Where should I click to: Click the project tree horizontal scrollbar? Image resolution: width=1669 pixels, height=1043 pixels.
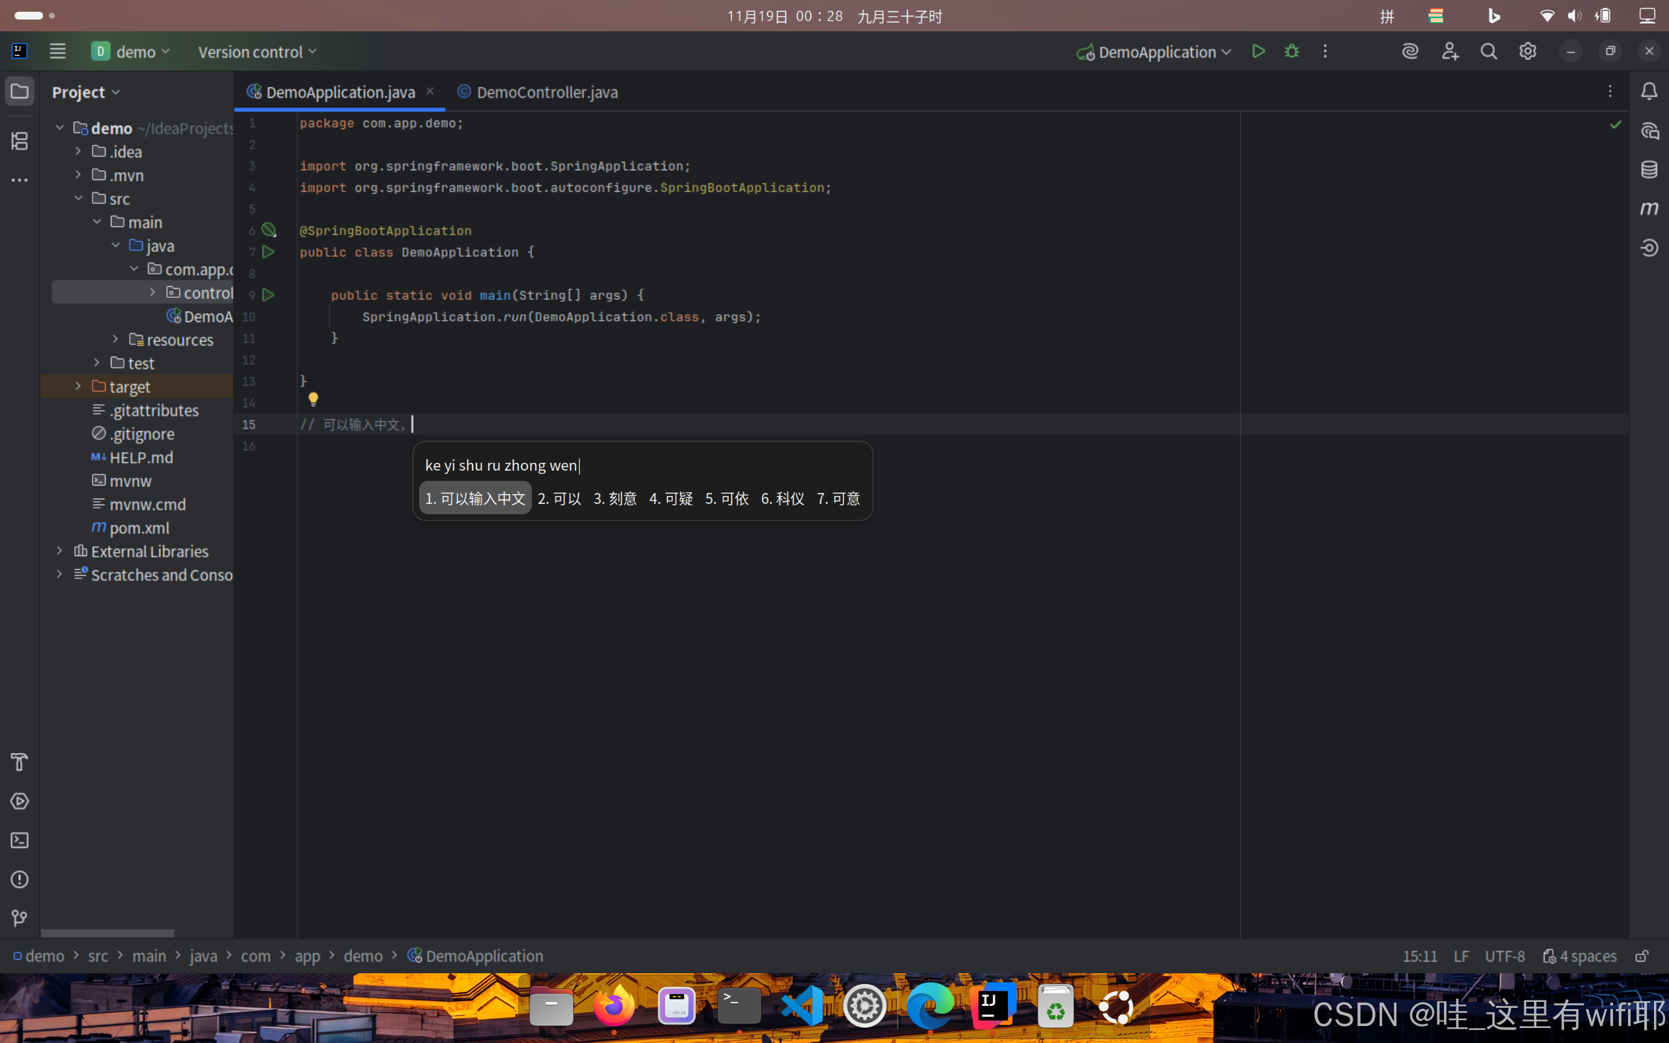coord(108,933)
